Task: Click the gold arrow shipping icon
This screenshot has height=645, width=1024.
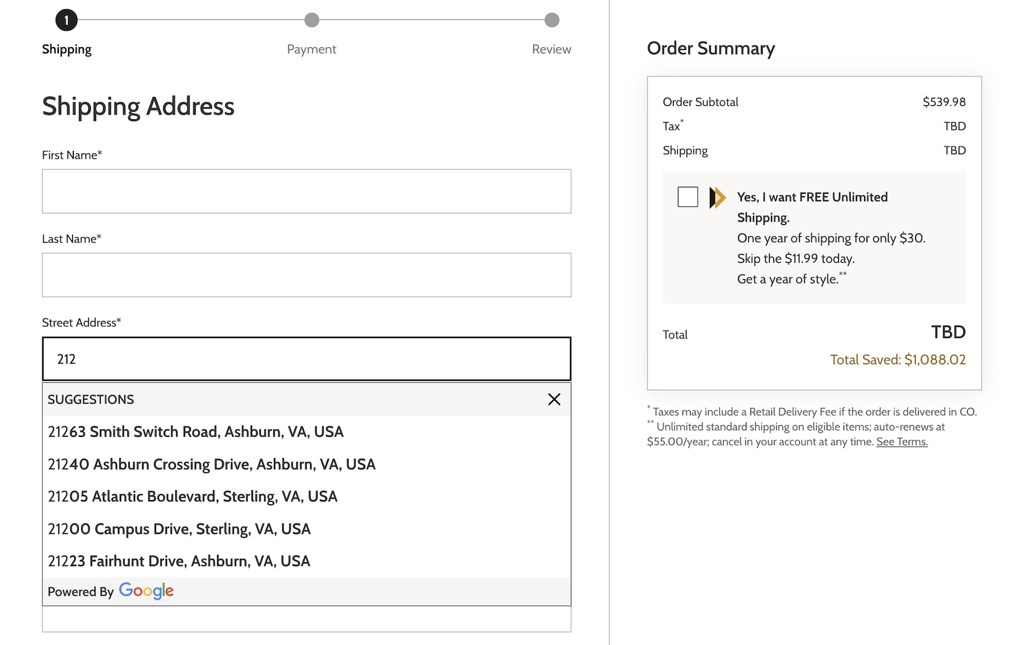Action: pos(717,198)
